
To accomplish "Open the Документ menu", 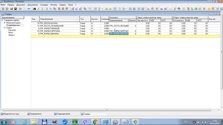I will point(21,5).
